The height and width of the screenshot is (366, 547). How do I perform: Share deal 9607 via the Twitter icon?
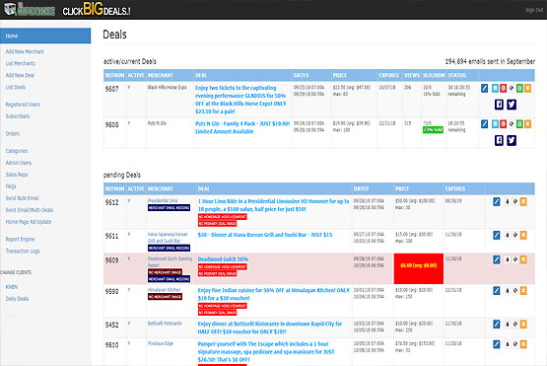512,105
